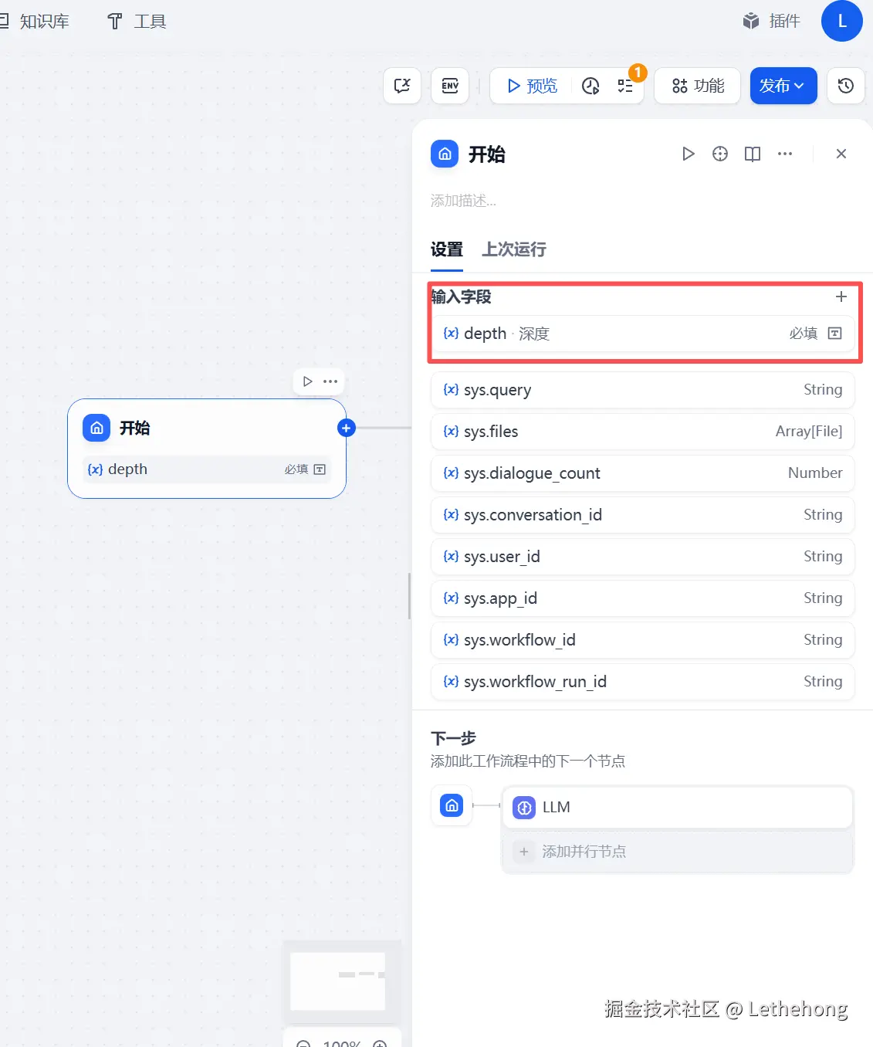This screenshot has width=873, height=1047.
Task: Expand the 发布 publish dropdown
Action: pos(783,86)
